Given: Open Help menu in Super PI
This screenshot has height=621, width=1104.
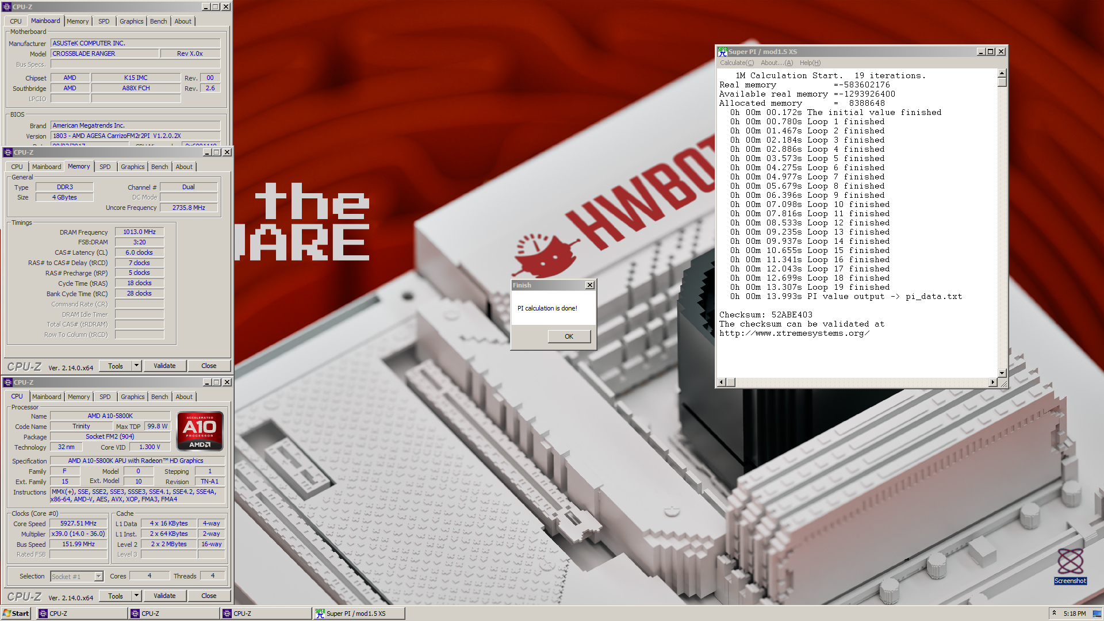Looking at the screenshot, I should (810, 63).
